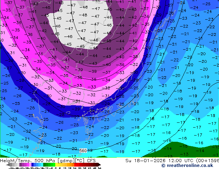Pick the dark purple swatch in the legend
Viewport: 219px width, 169px height.
pyautogui.click(x=20, y=165)
